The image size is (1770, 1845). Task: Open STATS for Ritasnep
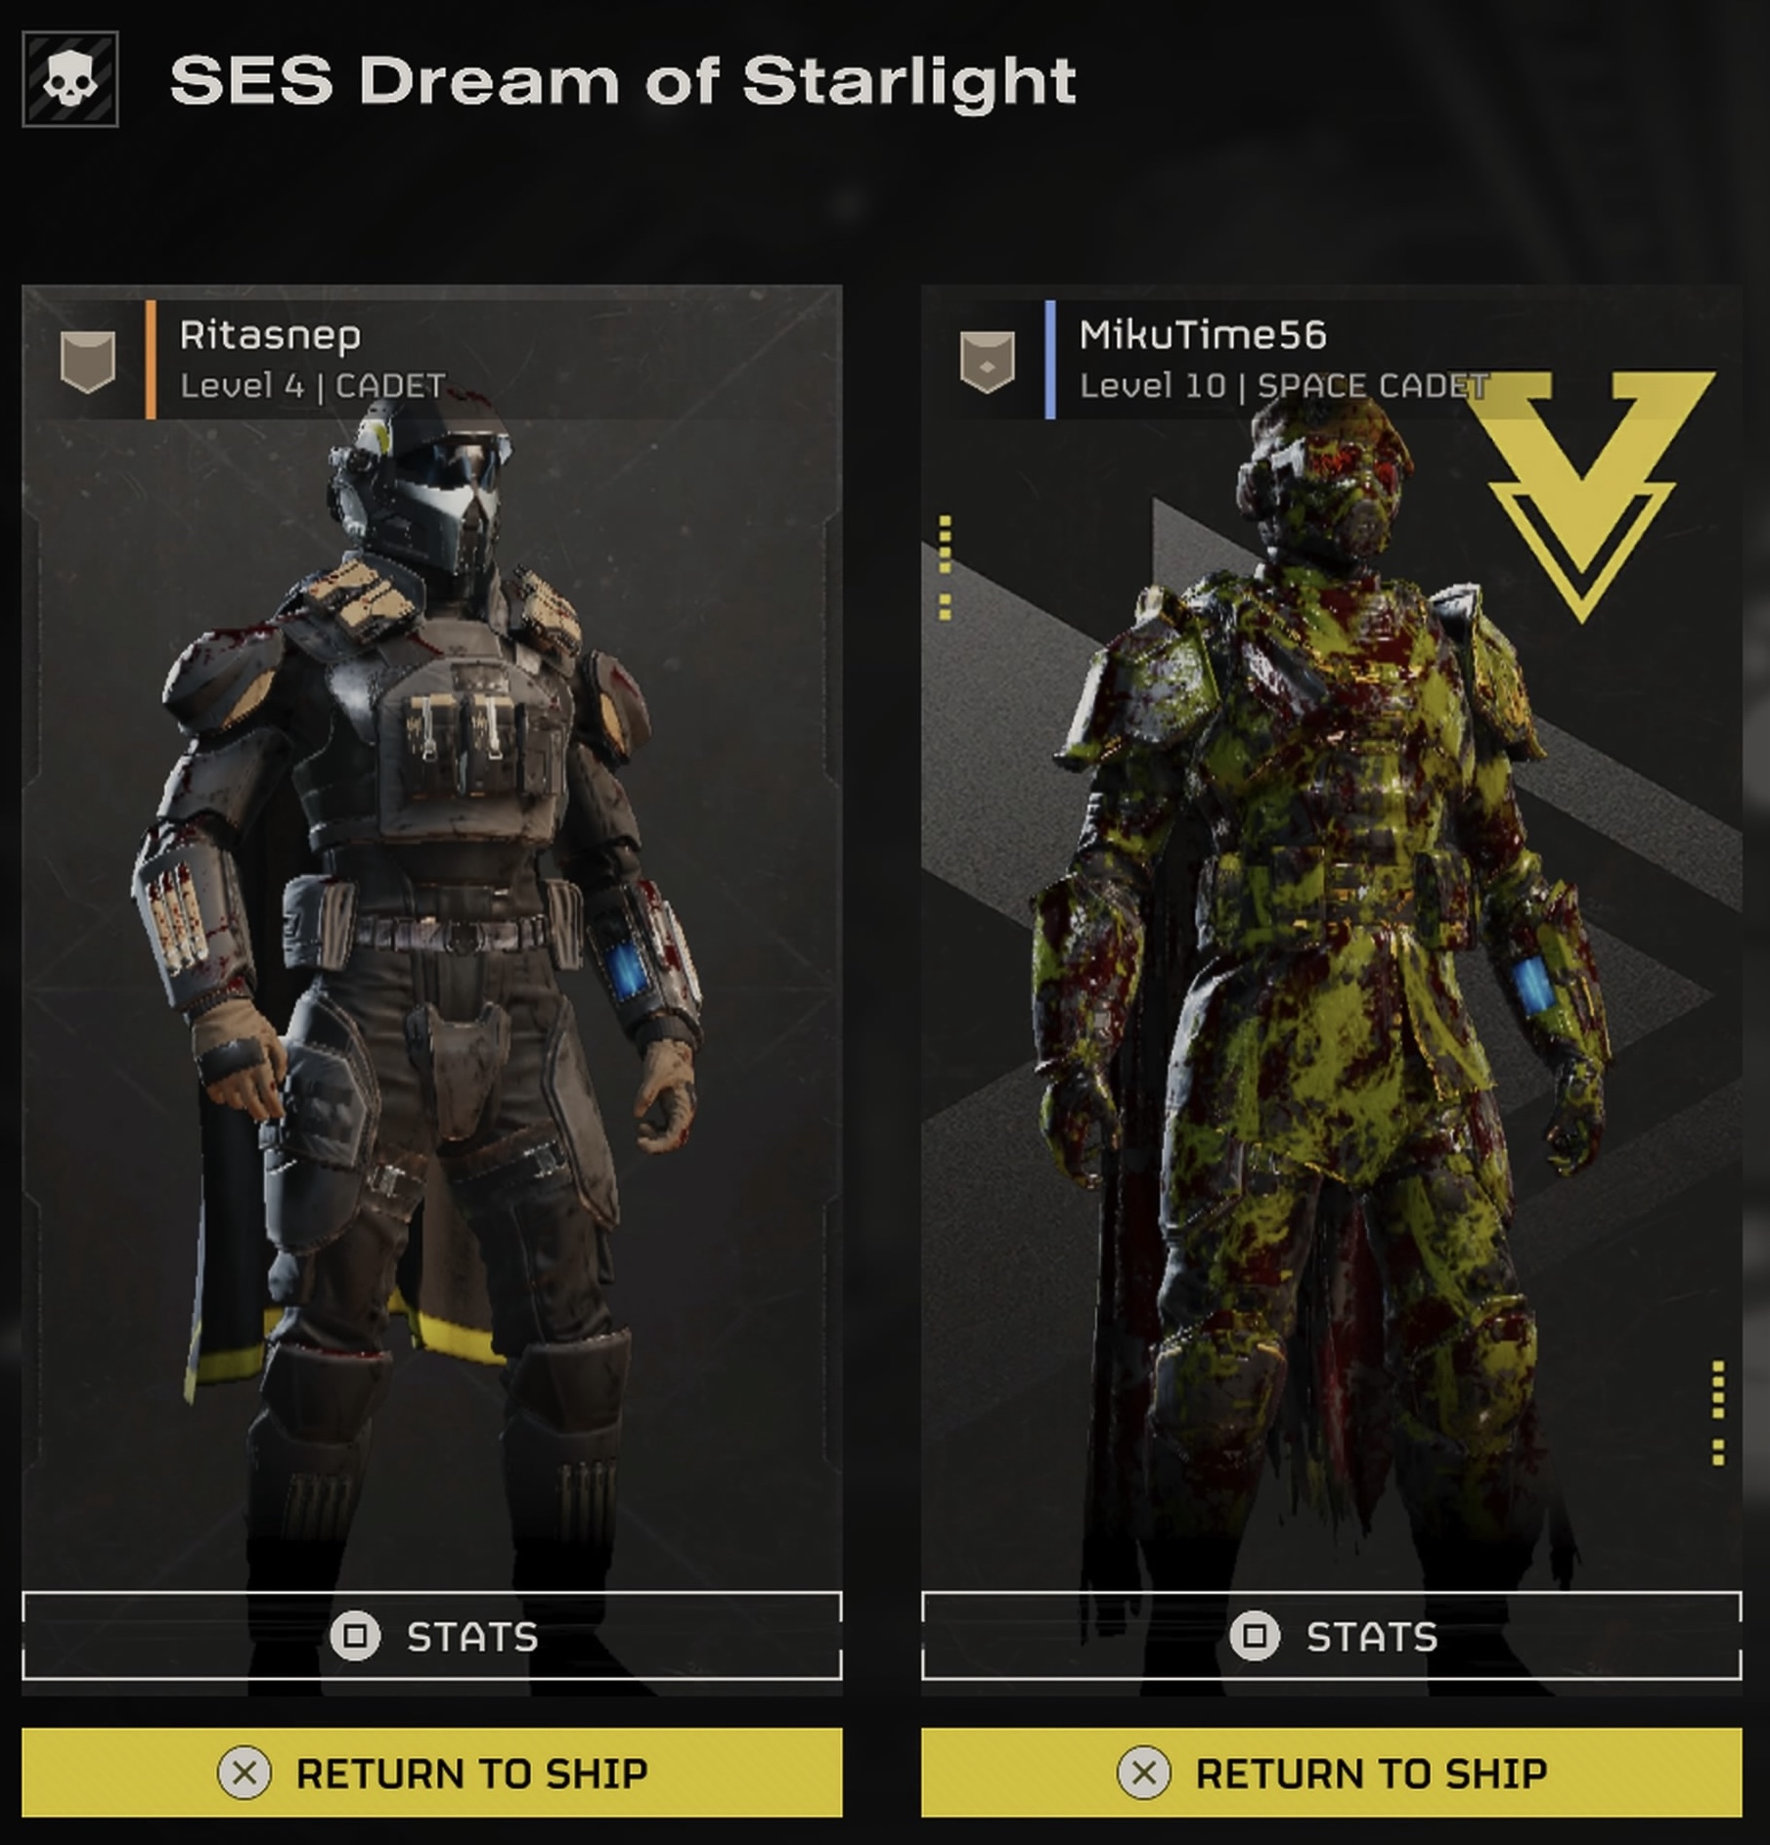[x=431, y=1636]
